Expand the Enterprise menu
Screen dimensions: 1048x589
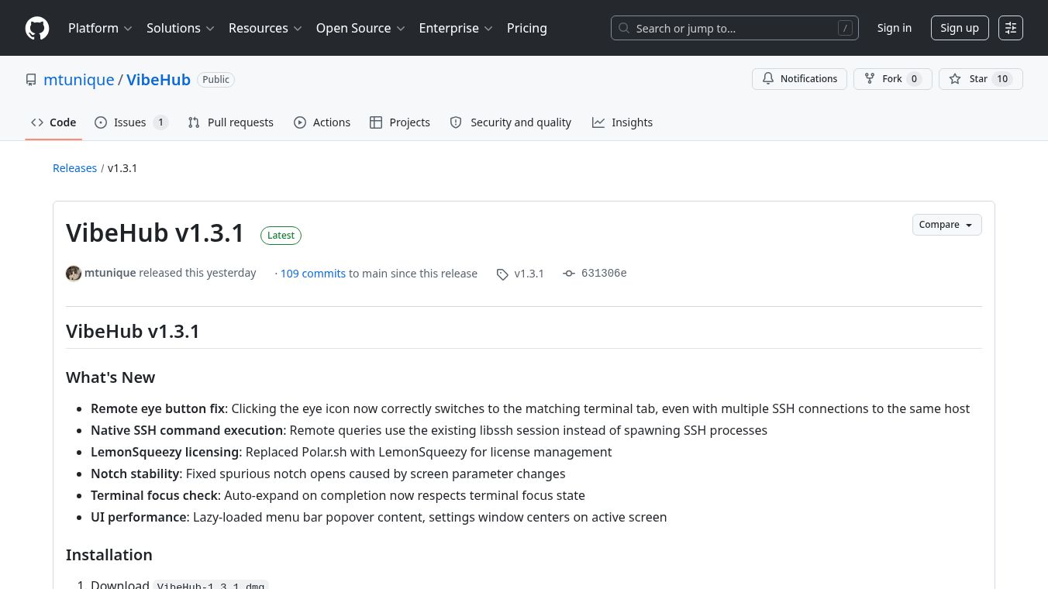click(x=456, y=28)
